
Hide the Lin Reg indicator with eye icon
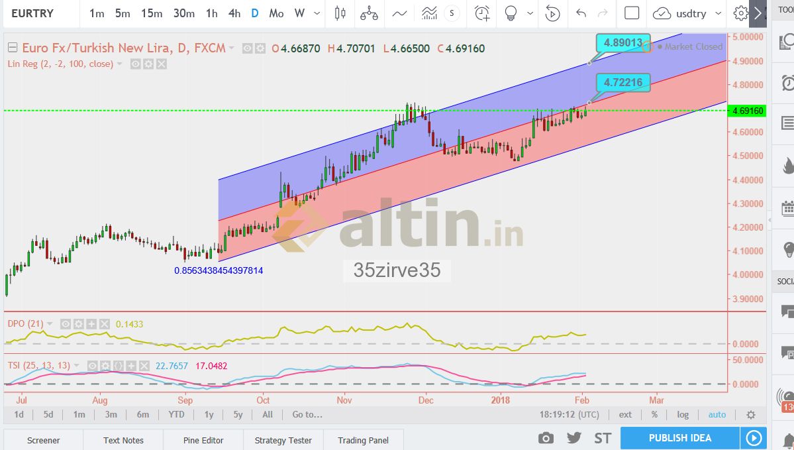point(135,64)
